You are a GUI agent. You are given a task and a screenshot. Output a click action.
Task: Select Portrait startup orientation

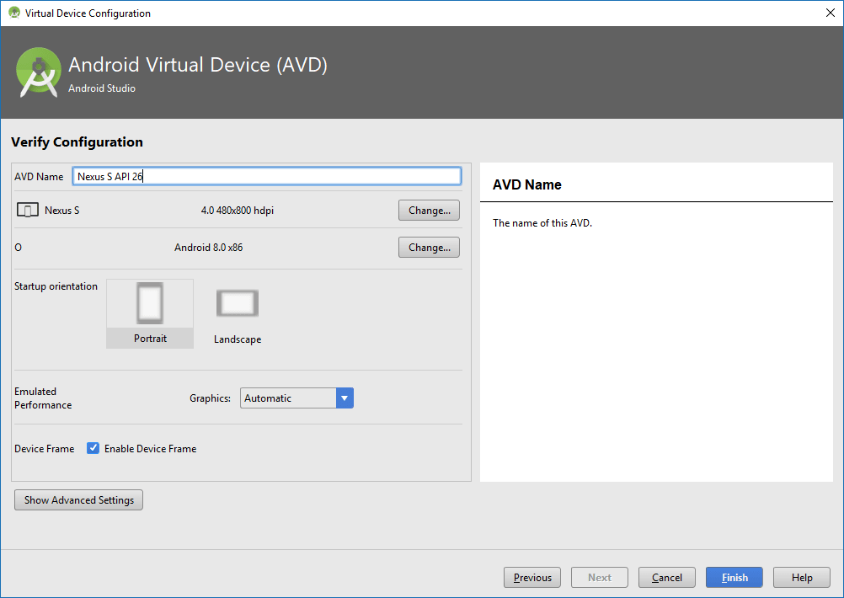pyautogui.click(x=150, y=313)
